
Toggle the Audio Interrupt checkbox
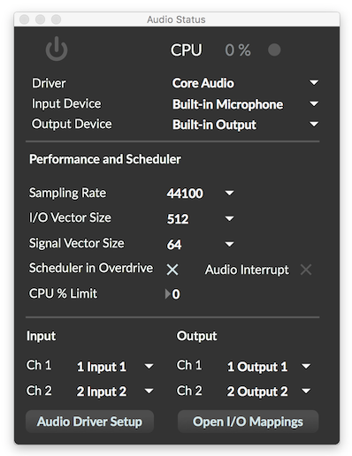click(306, 270)
